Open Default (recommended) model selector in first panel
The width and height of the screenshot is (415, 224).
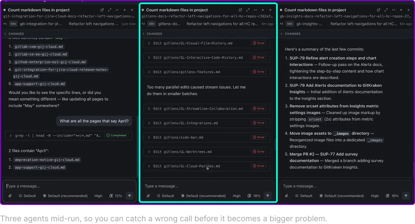[65, 196]
